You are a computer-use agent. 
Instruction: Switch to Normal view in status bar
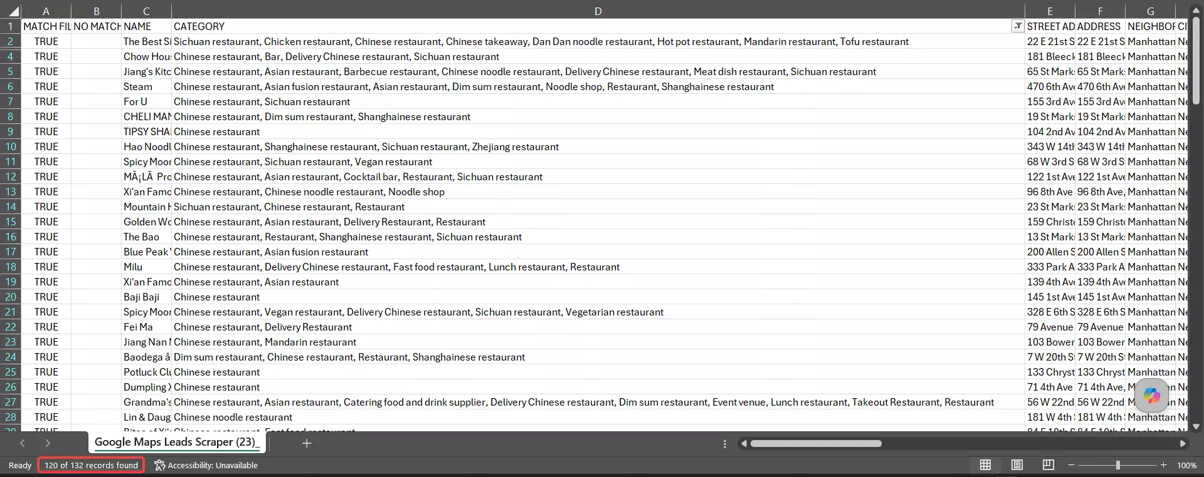(986, 465)
